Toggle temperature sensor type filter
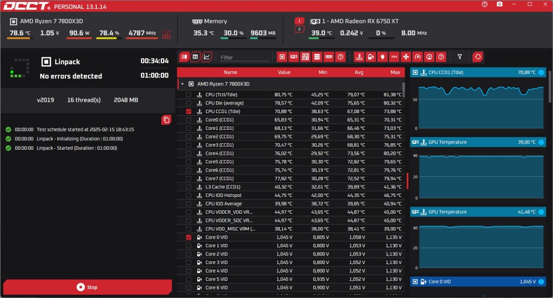This screenshot has width=553, height=298. 359,57
